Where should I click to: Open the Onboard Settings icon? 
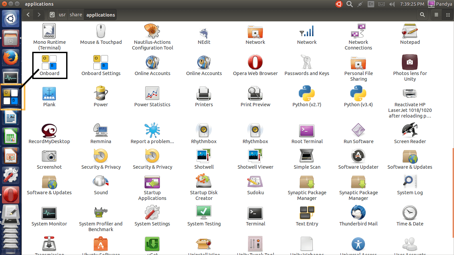click(101, 62)
